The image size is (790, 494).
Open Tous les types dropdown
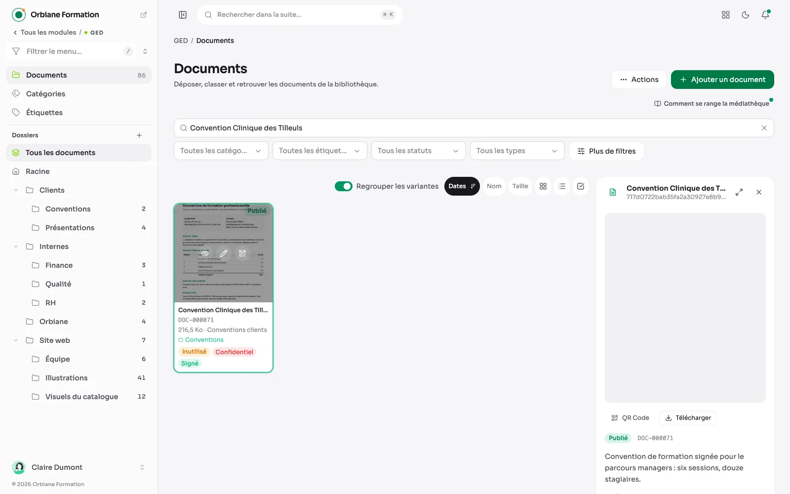pos(517,151)
